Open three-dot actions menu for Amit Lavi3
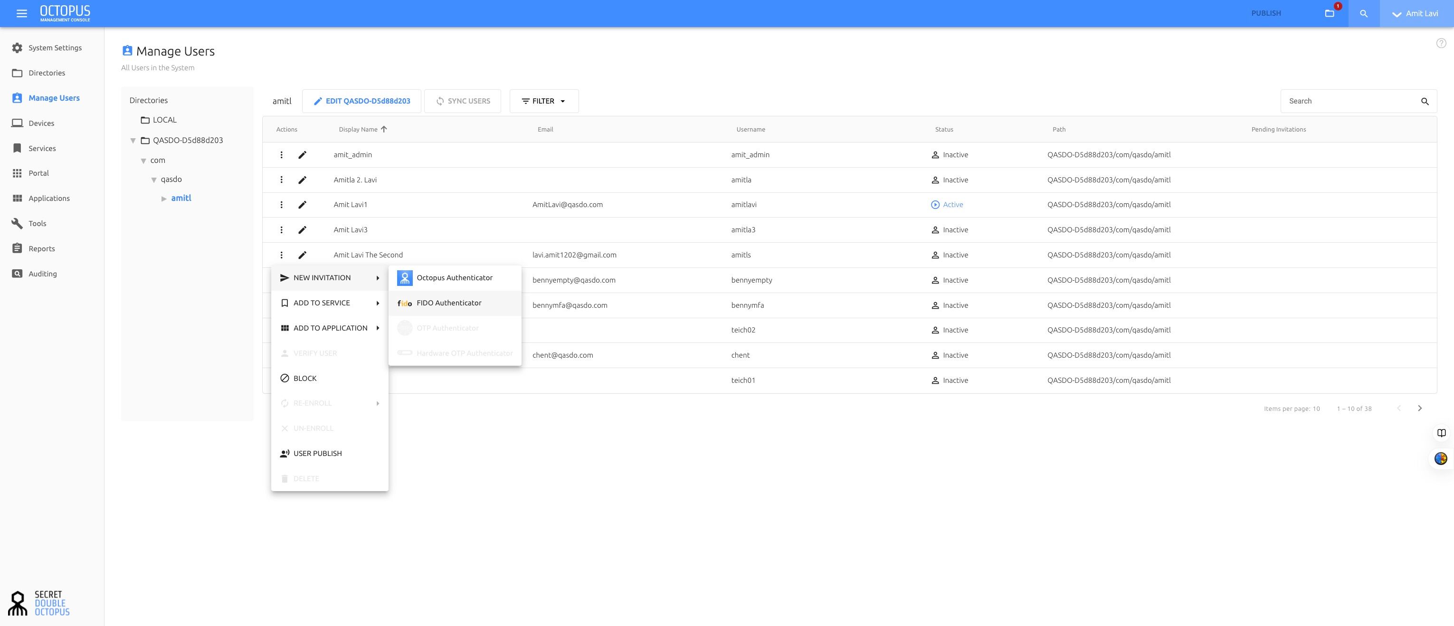Screen dimensions: 1454x626 282,230
